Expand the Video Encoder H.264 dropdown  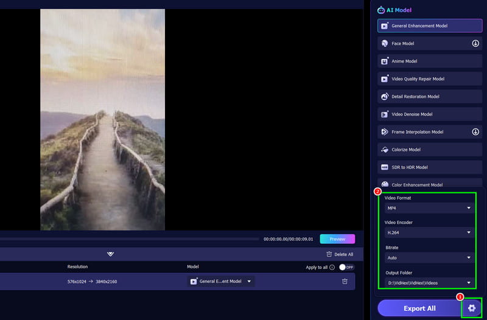[x=429, y=232]
